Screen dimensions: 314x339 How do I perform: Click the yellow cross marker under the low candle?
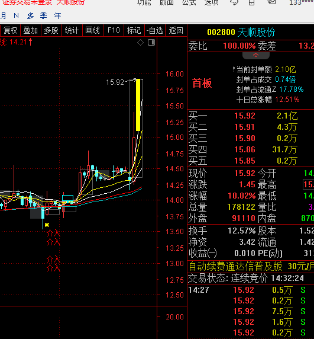(x=47, y=225)
